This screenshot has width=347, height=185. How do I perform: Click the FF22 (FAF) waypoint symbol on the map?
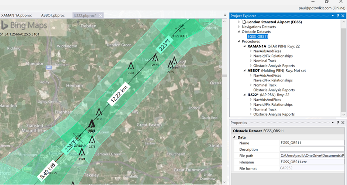(181, 28)
